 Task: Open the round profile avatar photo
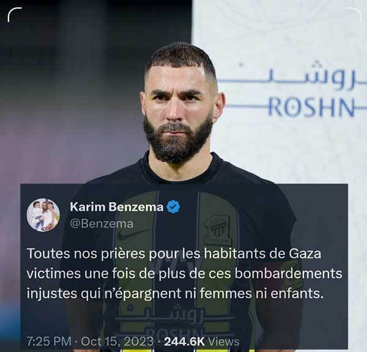tap(43, 215)
